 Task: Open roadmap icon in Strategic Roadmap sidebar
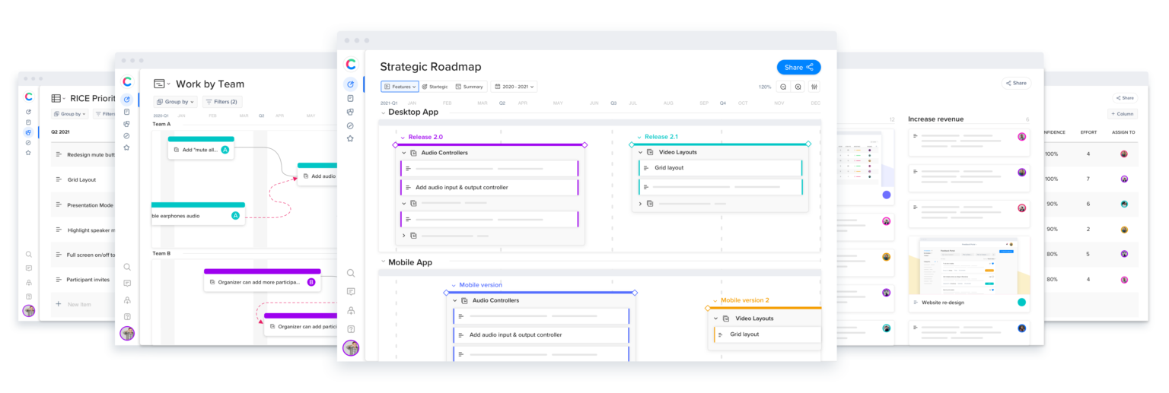(351, 84)
